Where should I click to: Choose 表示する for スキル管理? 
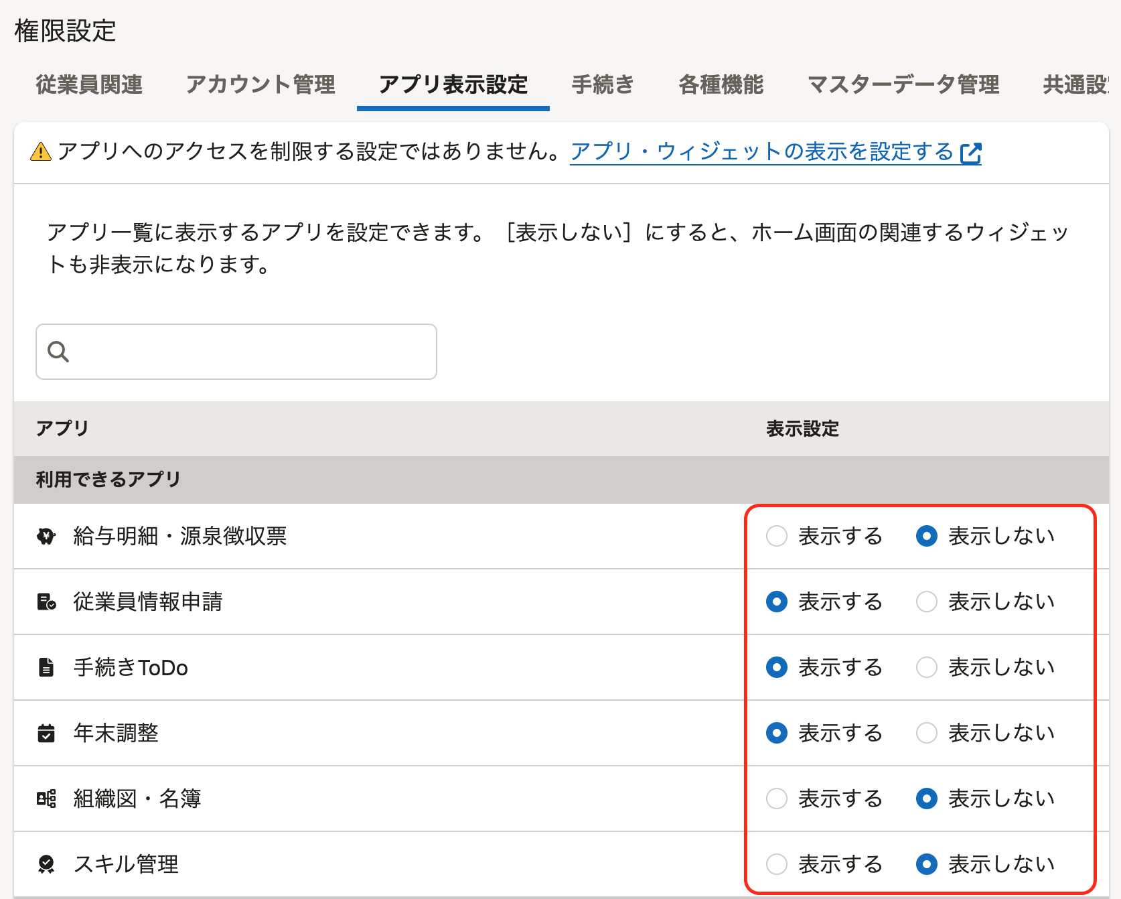(777, 864)
